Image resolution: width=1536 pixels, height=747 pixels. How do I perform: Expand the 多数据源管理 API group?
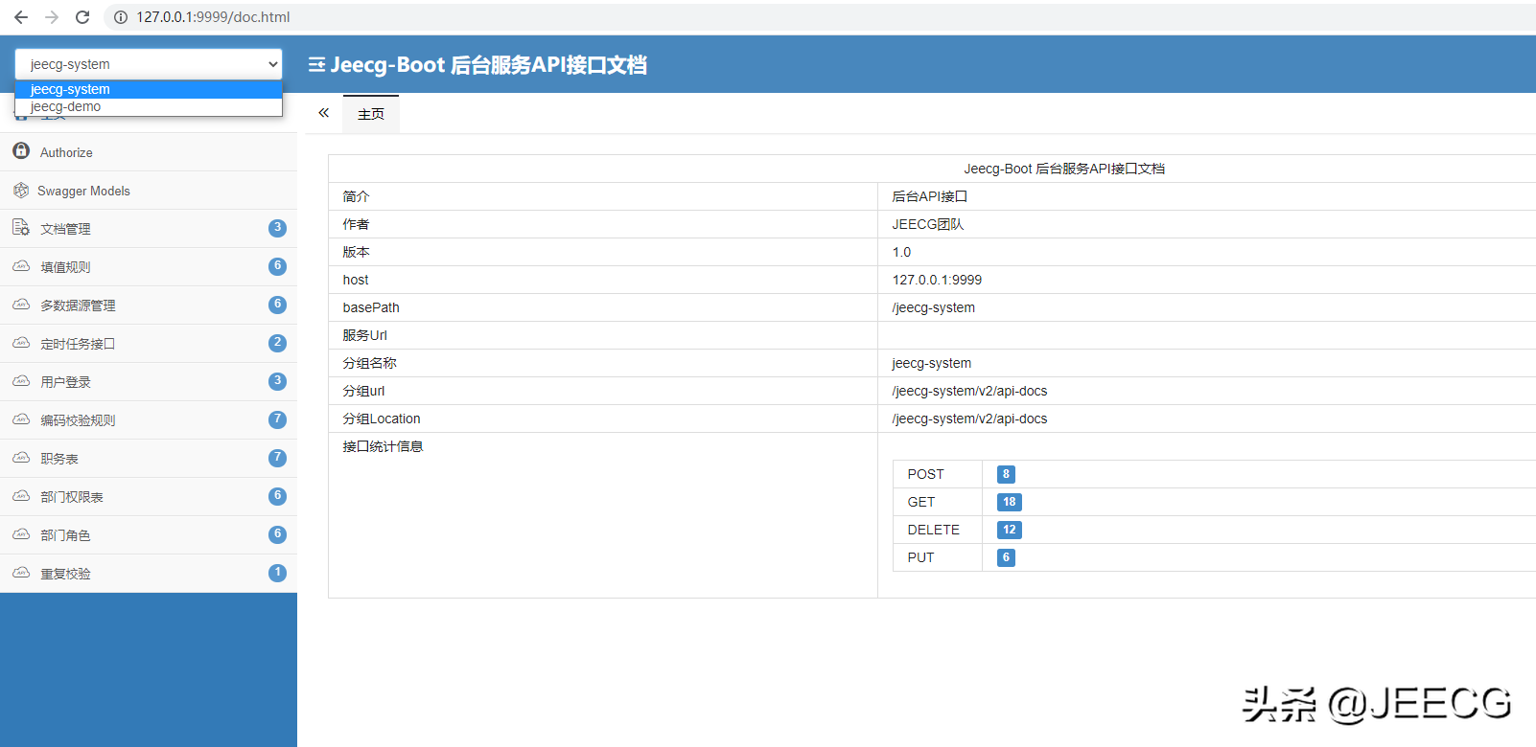(149, 306)
